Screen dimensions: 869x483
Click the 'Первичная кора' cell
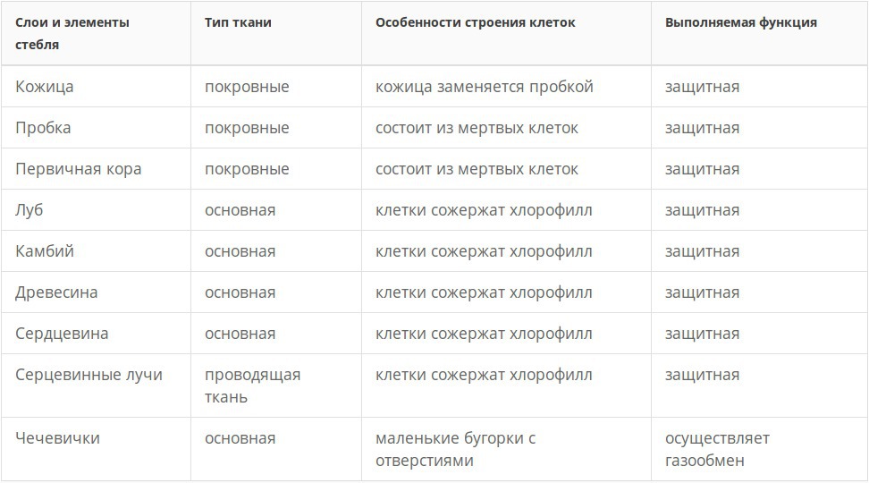click(x=79, y=169)
